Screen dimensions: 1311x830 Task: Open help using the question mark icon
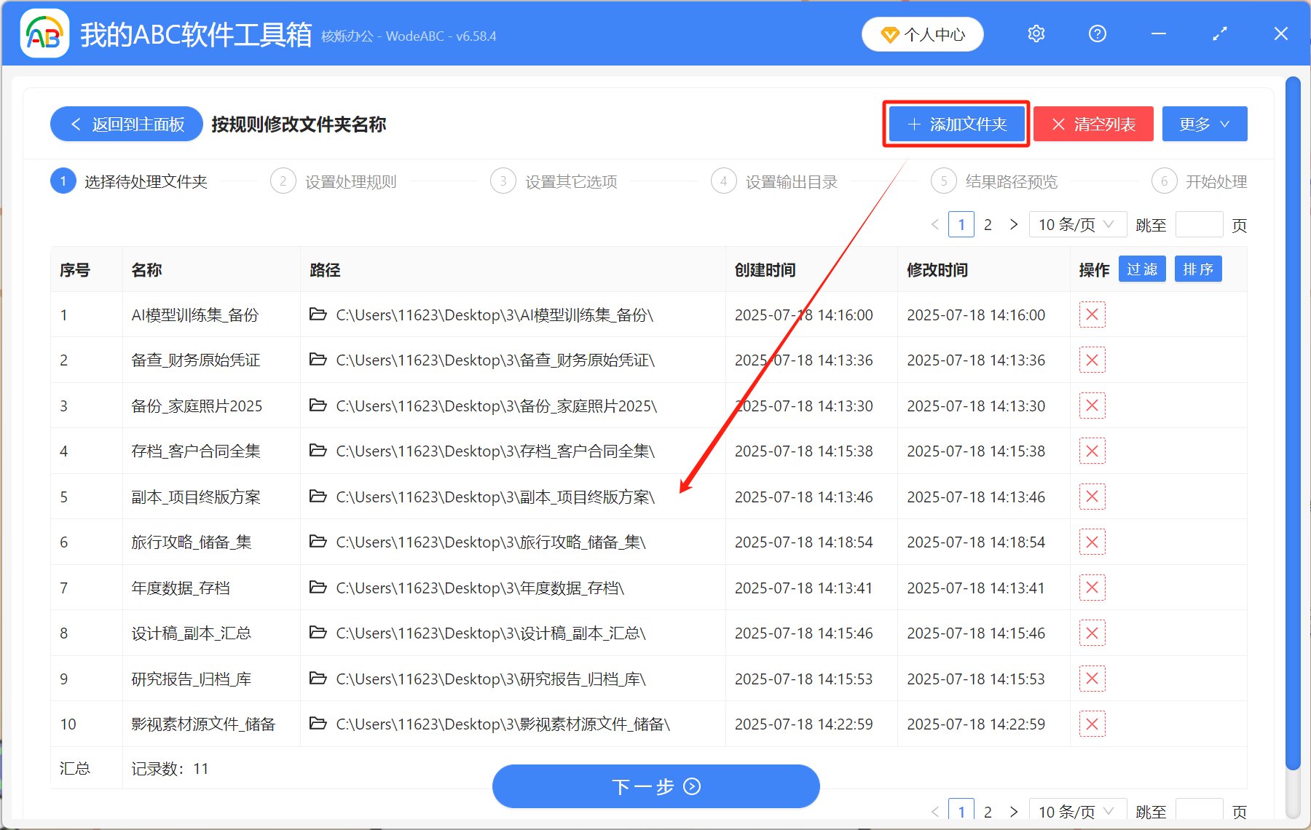coord(1097,33)
